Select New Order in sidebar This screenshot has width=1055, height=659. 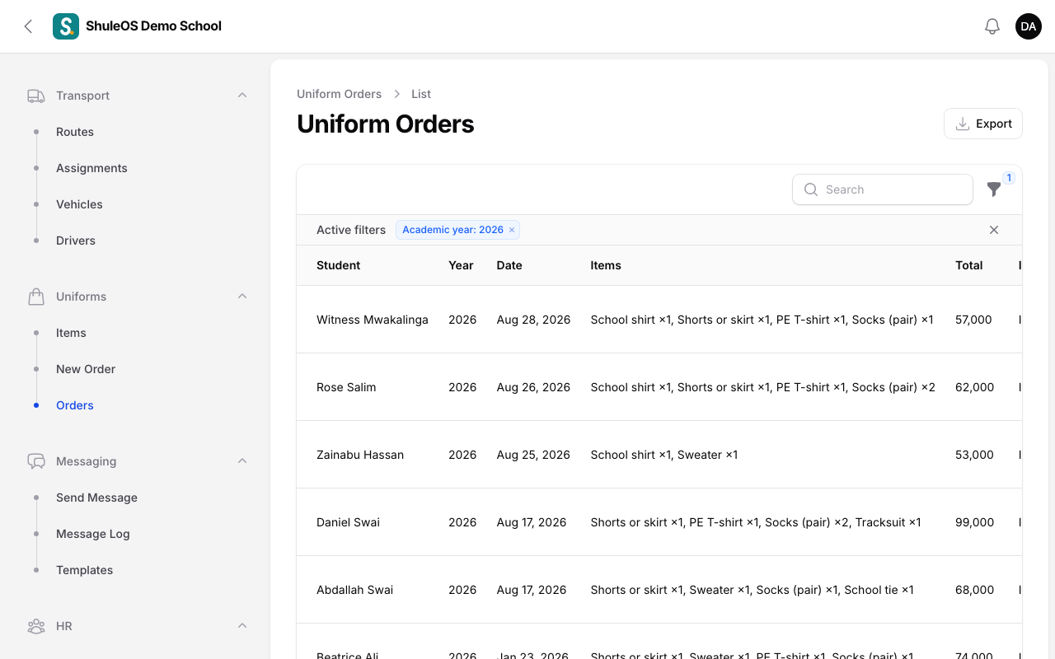click(x=86, y=369)
